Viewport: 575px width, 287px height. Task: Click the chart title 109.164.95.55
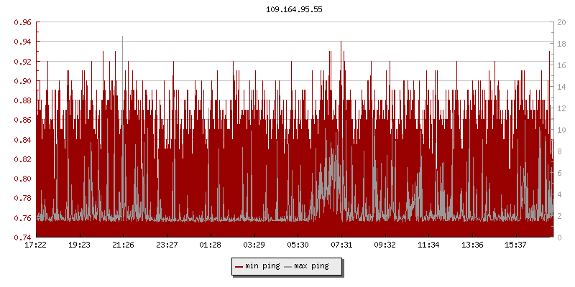(x=295, y=9)
